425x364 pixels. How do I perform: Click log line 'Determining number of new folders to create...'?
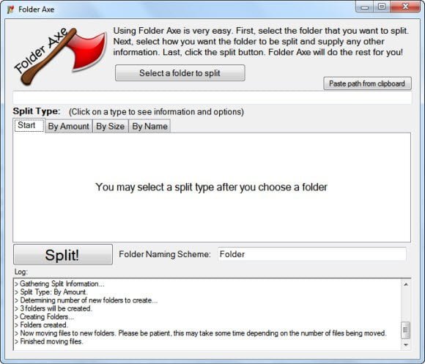pos(86,300)
